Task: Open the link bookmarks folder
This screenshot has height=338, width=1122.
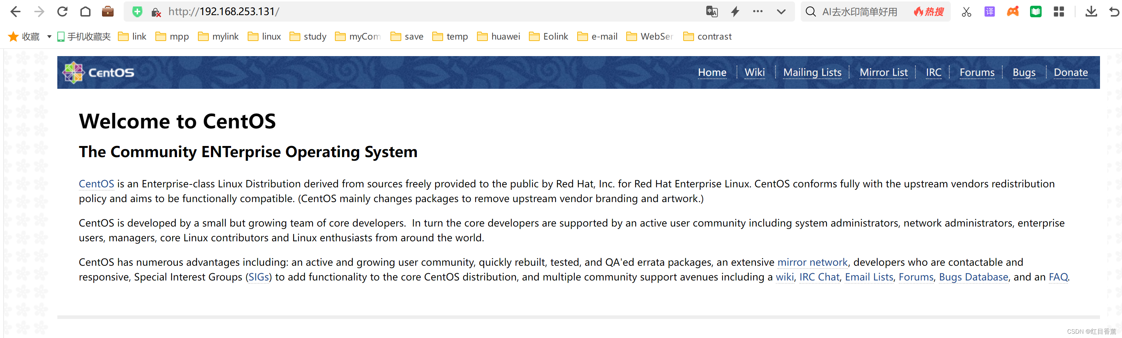Action: pyautogui.click(x=132, y=36)
